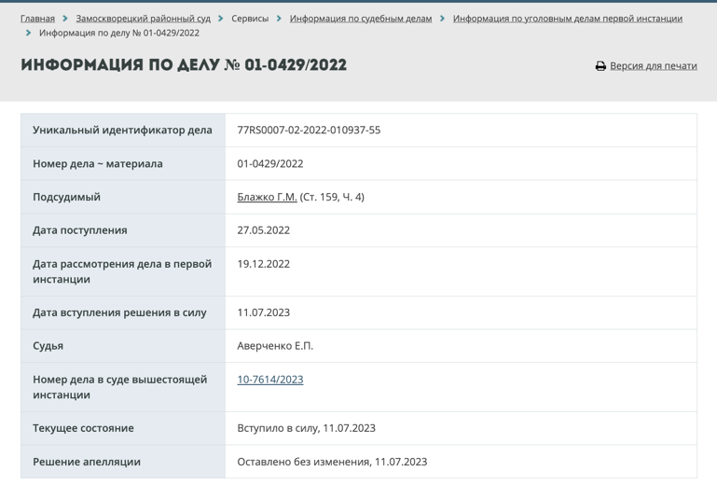Click the Текущее состояние label
Image resolution: width=717 pixels, height=485 pixels.
pos(83,428)
